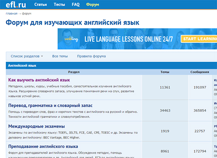
Task: Click the Темы column header
Action: coord(165,72)
